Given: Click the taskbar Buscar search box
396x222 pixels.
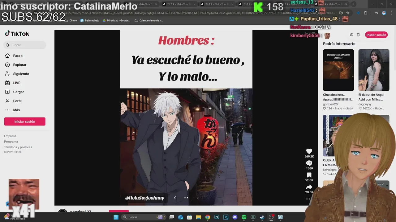Looking at the screenshot, I should 143,217.
